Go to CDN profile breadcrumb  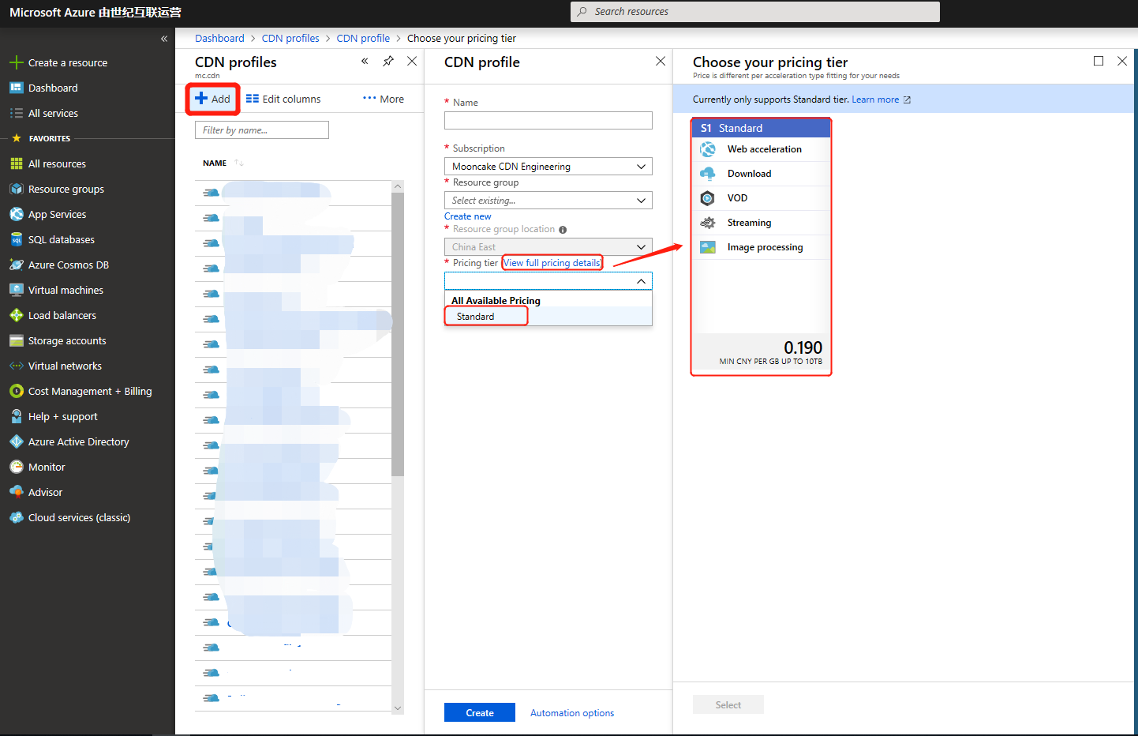(363, 38)
